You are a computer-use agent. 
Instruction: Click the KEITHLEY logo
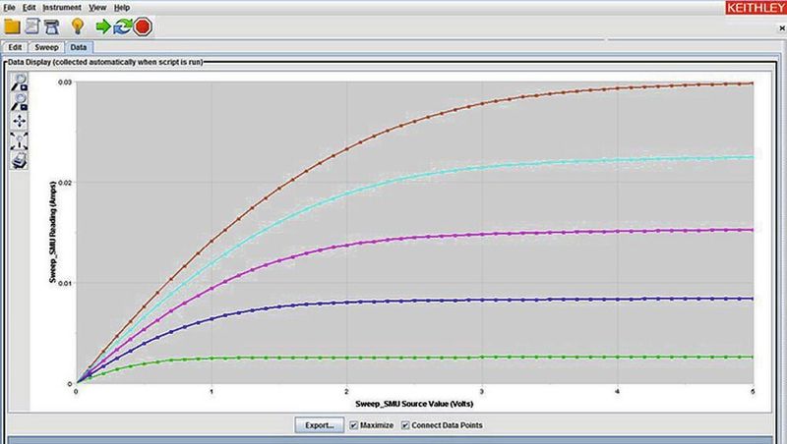click(x=756, y=8)
